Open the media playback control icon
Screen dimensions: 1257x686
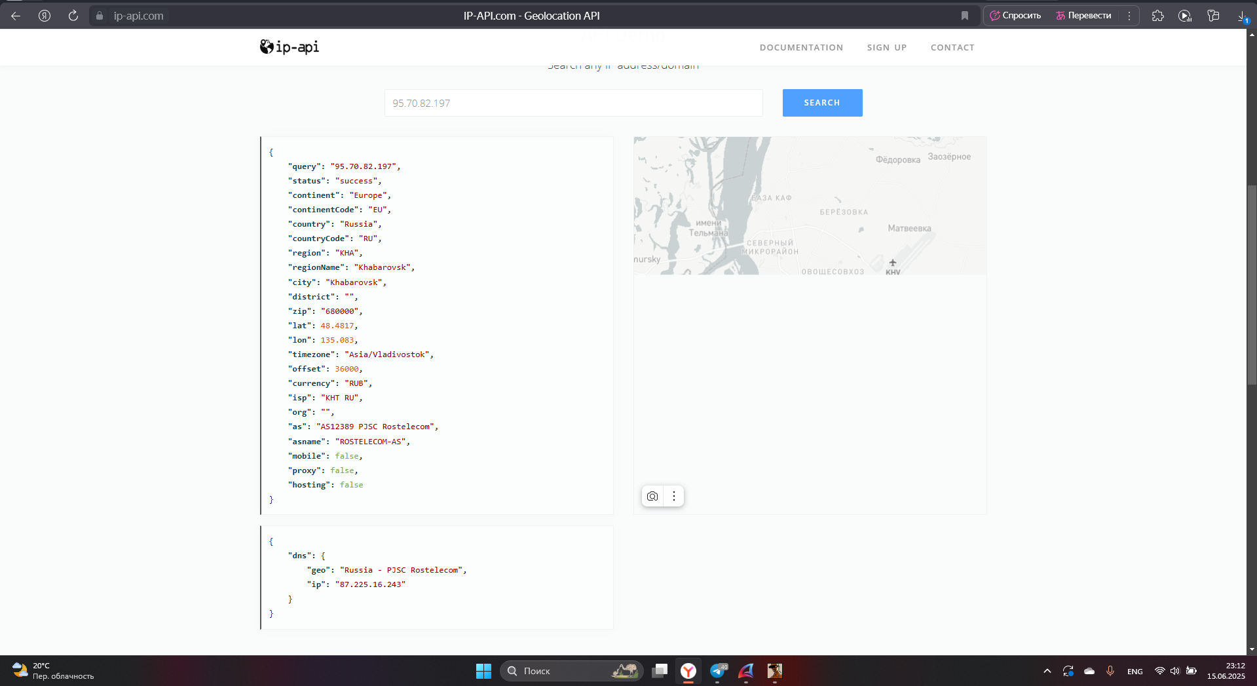pos(1185,16)
